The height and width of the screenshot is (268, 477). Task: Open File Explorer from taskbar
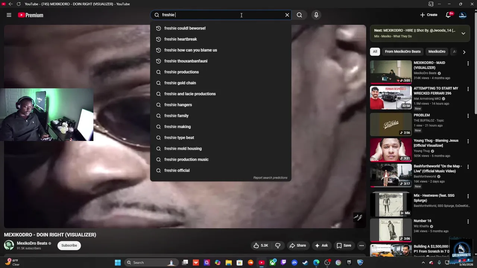pyautogui.click(x=228, y=262)
